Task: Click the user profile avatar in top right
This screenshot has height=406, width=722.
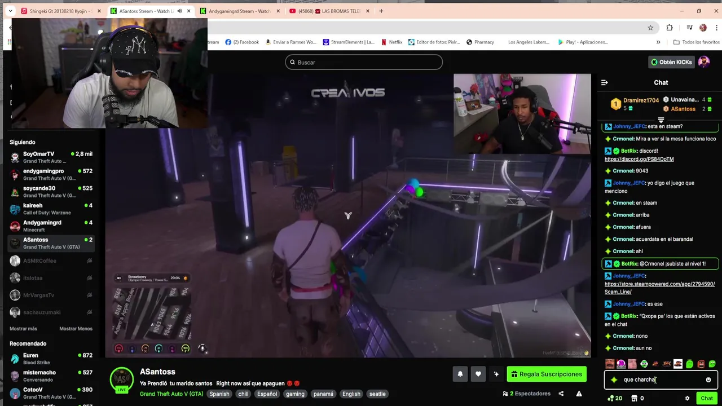Action: (x=703, y=62)
